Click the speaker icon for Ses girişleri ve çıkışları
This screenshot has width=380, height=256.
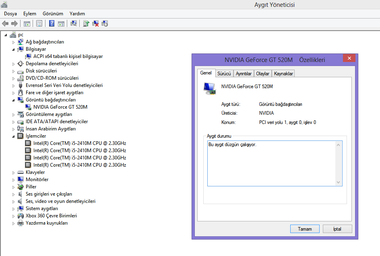(21, 194)
